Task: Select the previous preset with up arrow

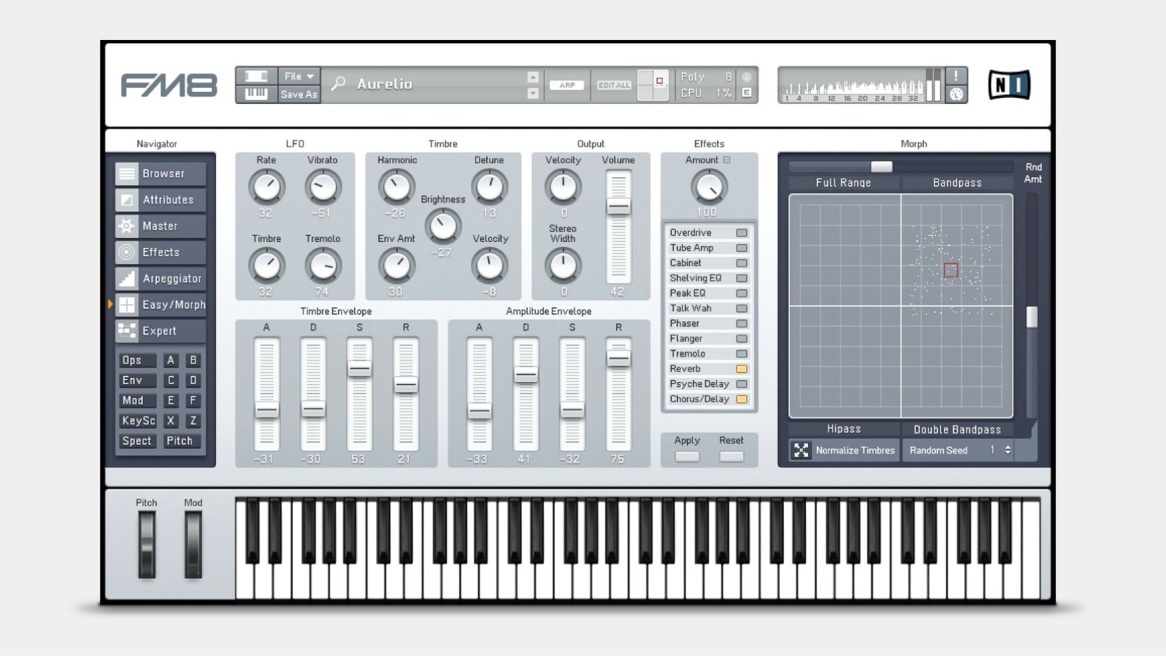Action: pyautogui.click(x=533, y=77)
